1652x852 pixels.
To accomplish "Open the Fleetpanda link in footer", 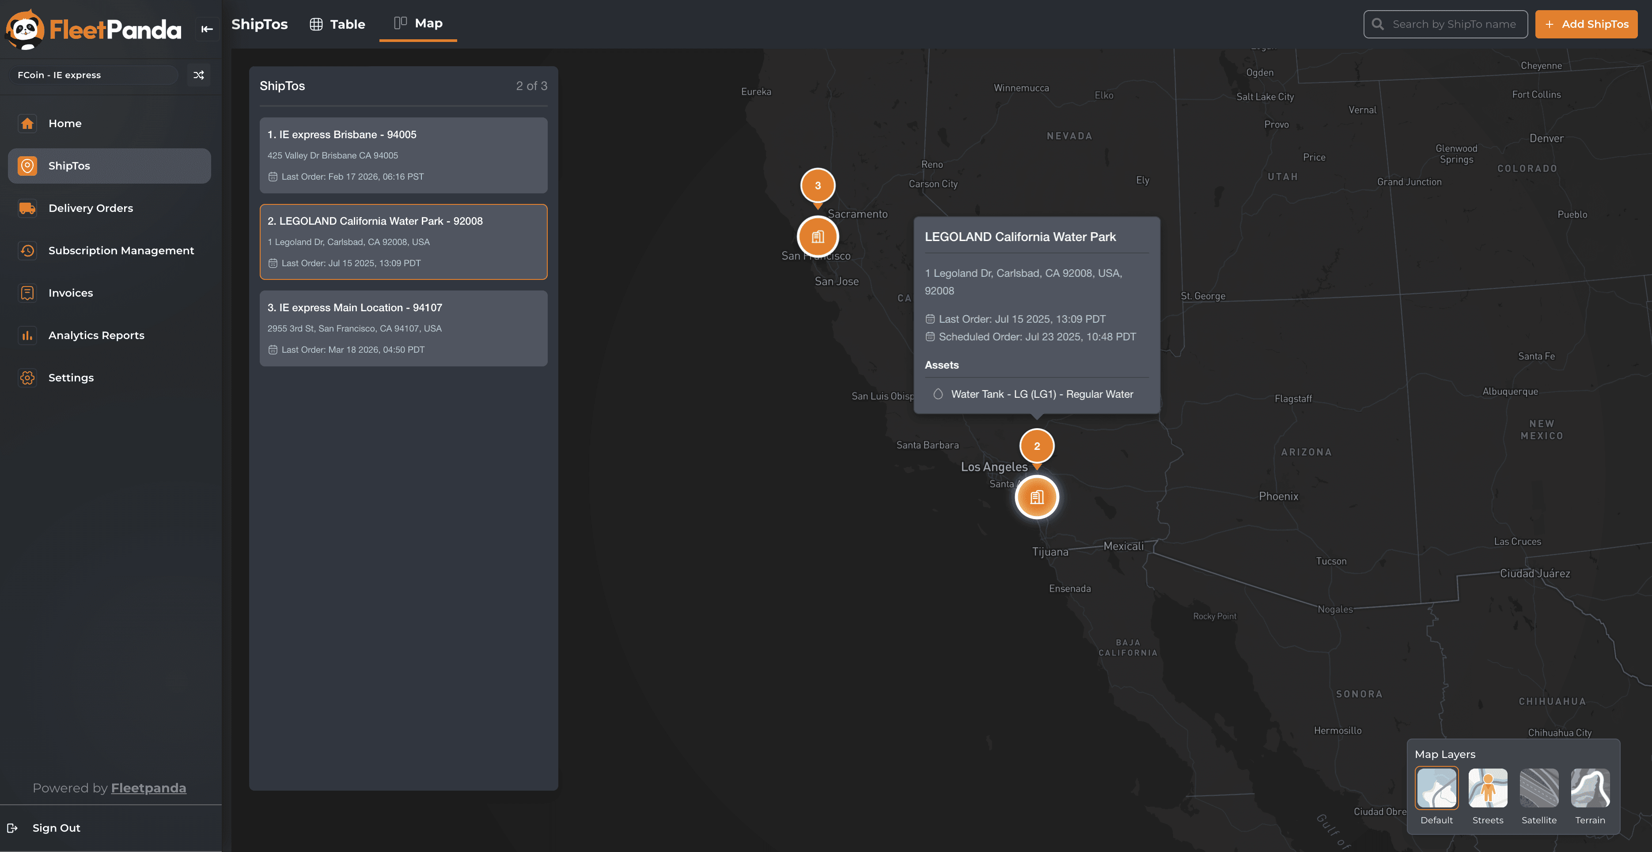I will point(148,788).
